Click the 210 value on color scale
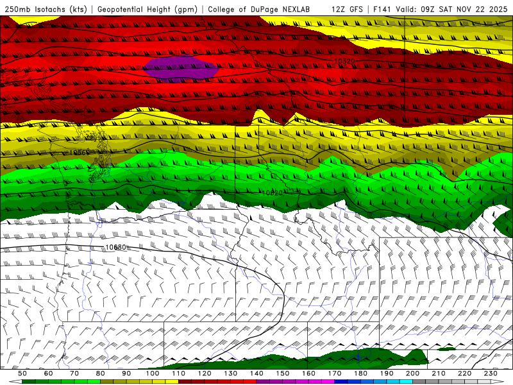Screen dimensions: 513x385 click(439, 373)
